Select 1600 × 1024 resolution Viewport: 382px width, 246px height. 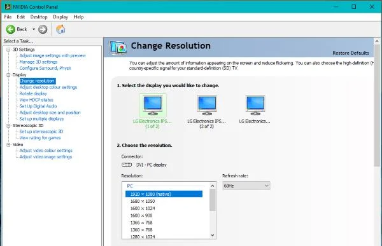pyautogui.click(x=143, y=208)
